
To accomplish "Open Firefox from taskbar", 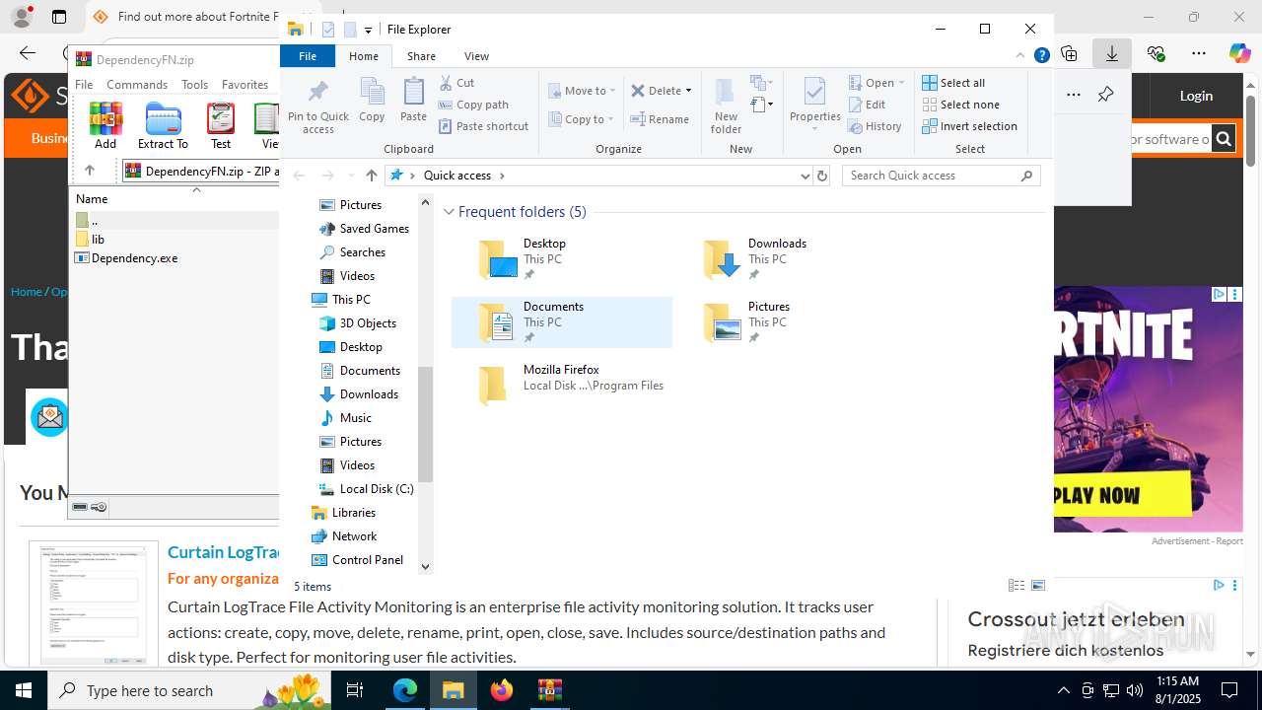I will [x=502, y=690].
